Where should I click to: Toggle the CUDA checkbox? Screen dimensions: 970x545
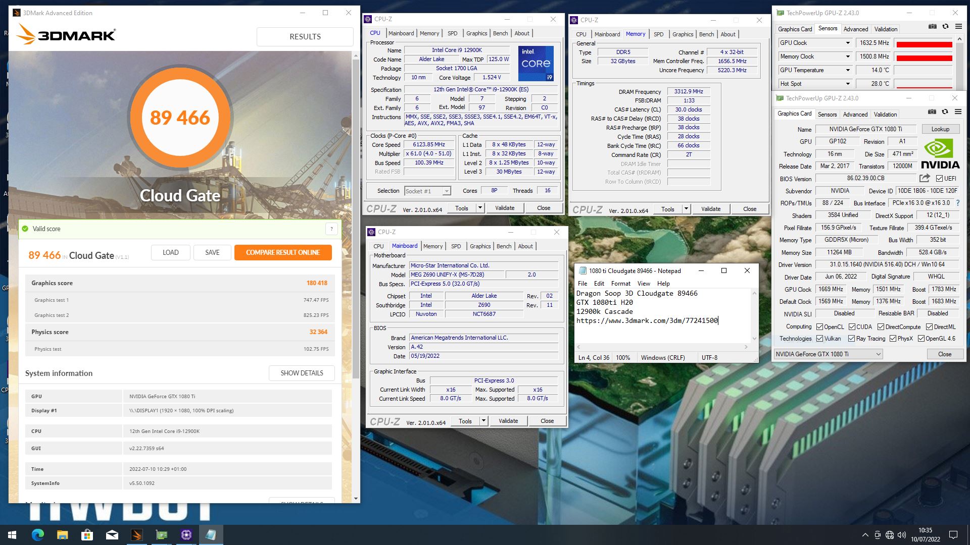coord(852,327)
